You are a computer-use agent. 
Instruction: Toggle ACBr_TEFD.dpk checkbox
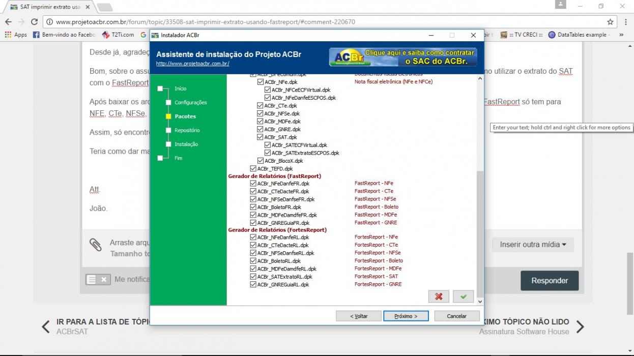253,169
